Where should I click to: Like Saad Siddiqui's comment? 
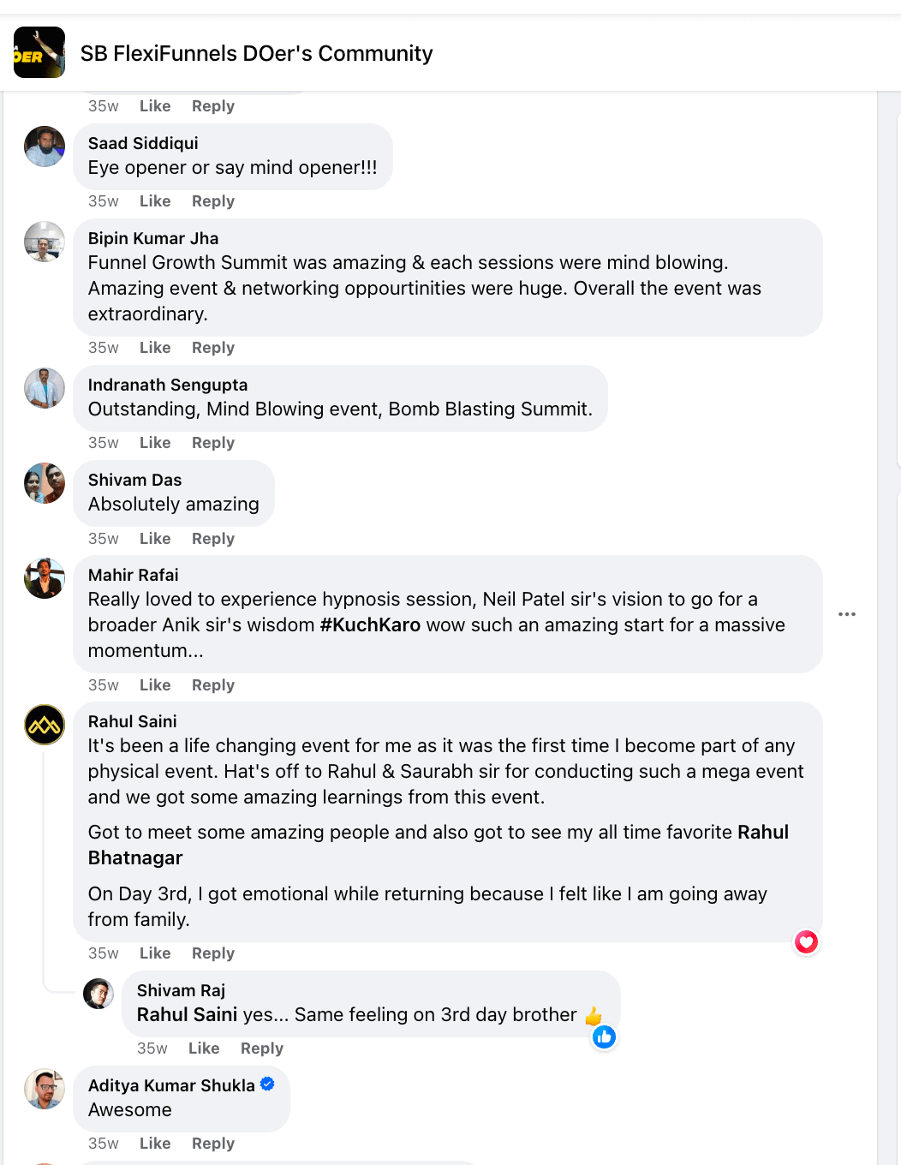click(155, 201)
